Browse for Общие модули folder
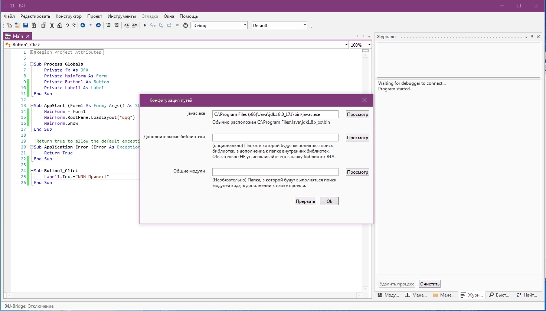This screenshot has width=546, height=311. [357, 172]
